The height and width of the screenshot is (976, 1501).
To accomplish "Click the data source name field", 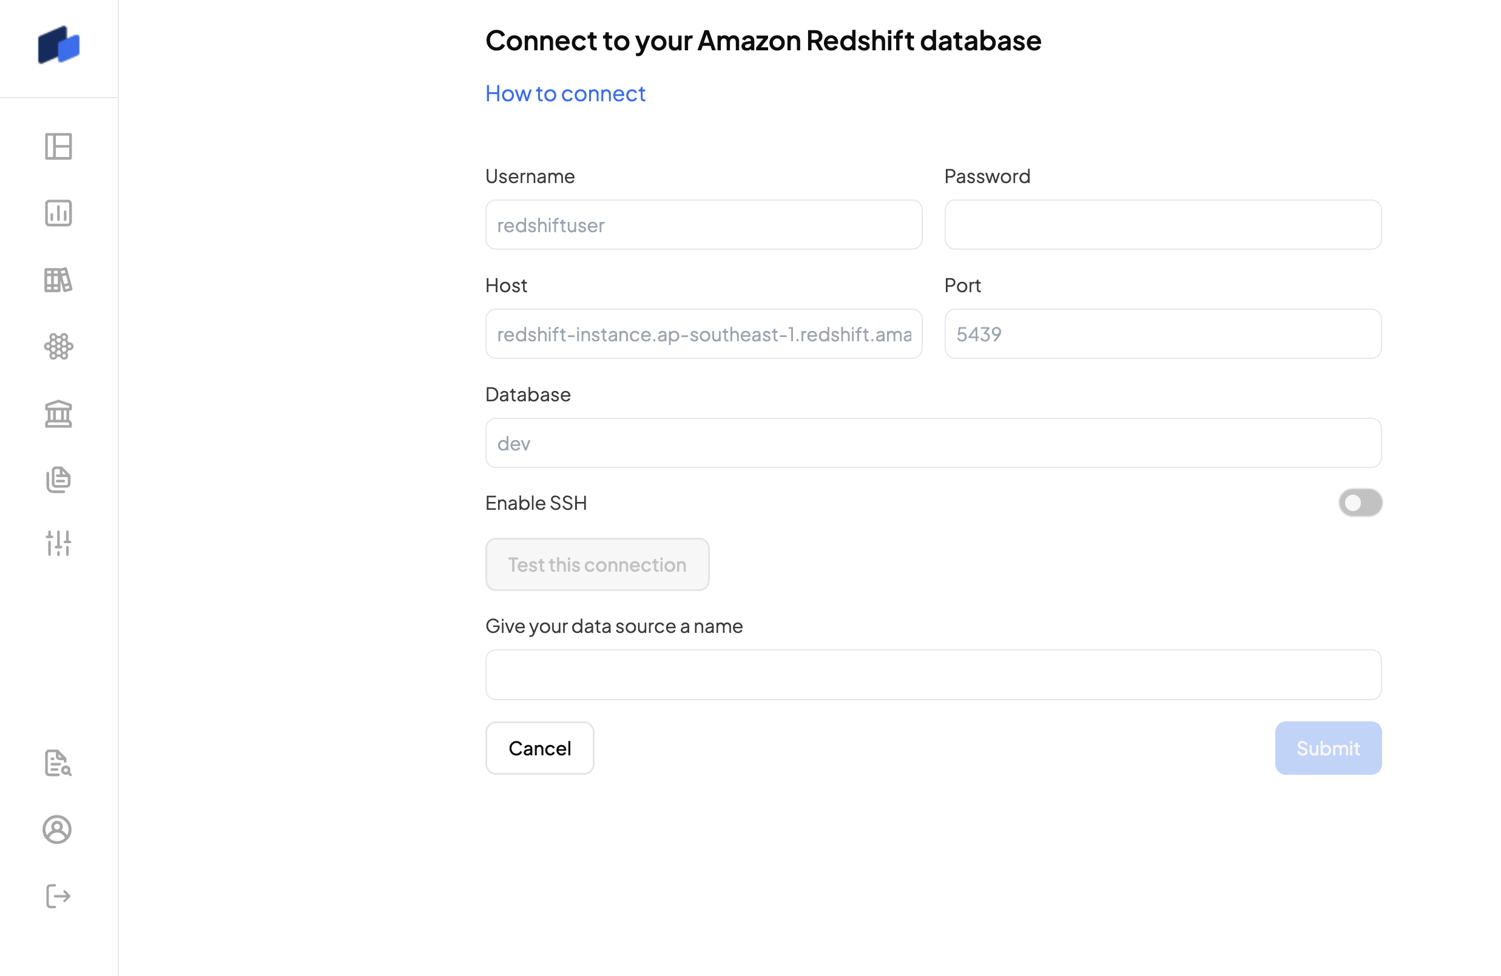I will [933, 675].
